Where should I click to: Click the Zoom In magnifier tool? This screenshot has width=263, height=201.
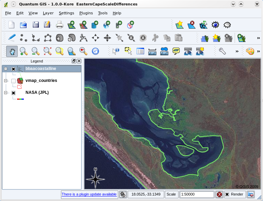click(x=24, y=51)
